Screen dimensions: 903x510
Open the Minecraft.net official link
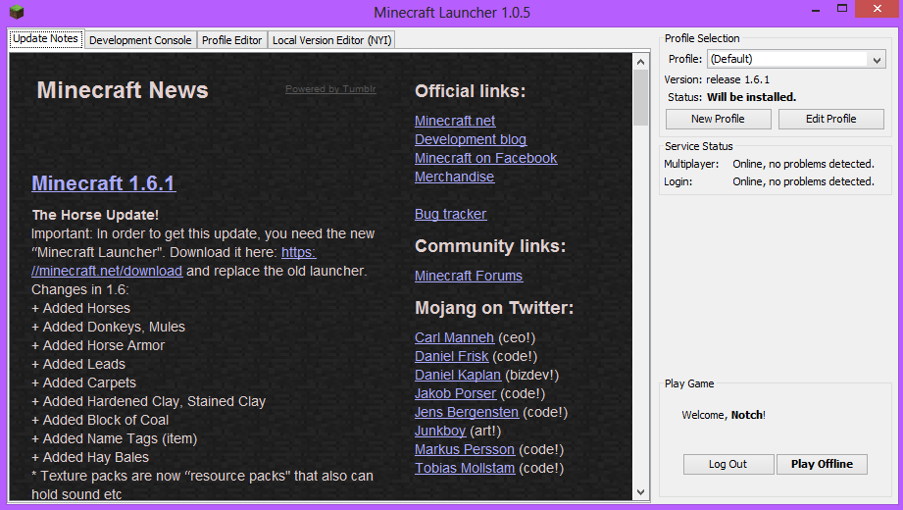[455, 121]
